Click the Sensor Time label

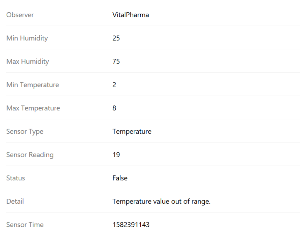pyautogui.click(x=25, y=225)
